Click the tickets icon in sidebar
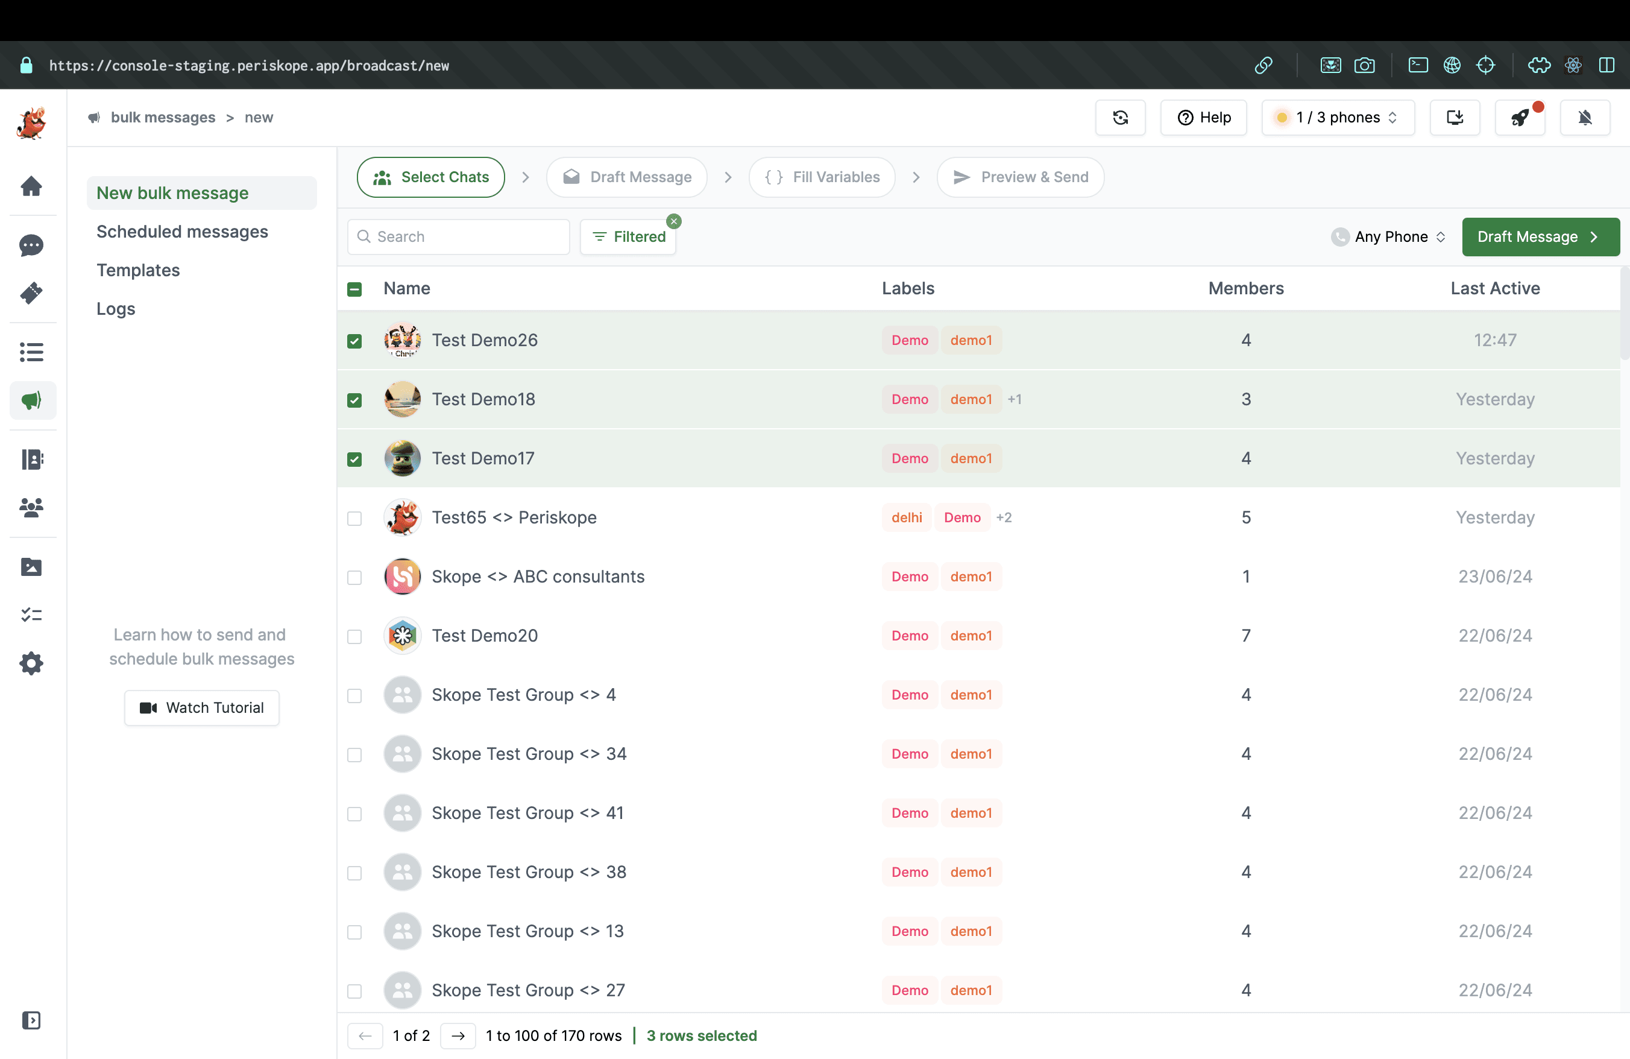This screenshot has width=1630, height=1059. pyautogui.click(x=31, y=293)
